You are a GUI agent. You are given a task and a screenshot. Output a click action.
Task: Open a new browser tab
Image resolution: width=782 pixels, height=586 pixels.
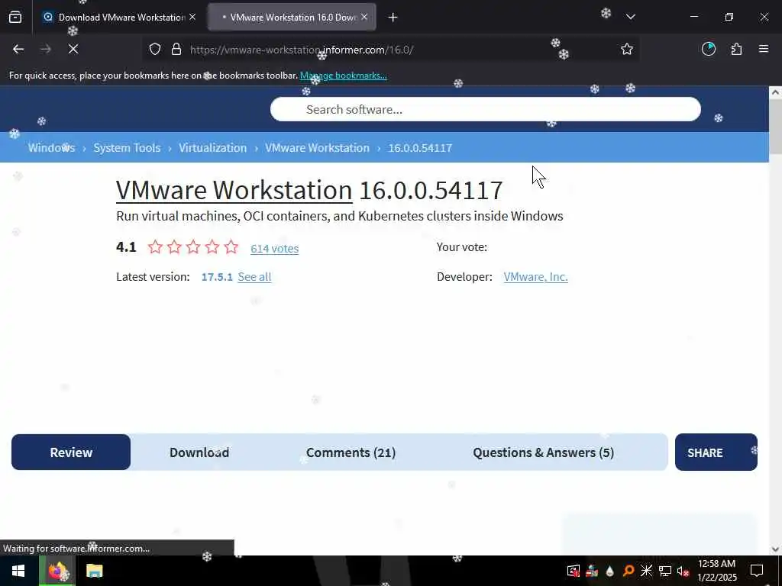coord(393,18)
